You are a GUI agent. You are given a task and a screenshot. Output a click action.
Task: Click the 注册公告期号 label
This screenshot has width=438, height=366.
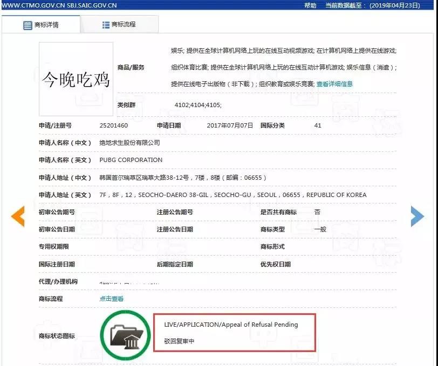(x=175, y=212)
